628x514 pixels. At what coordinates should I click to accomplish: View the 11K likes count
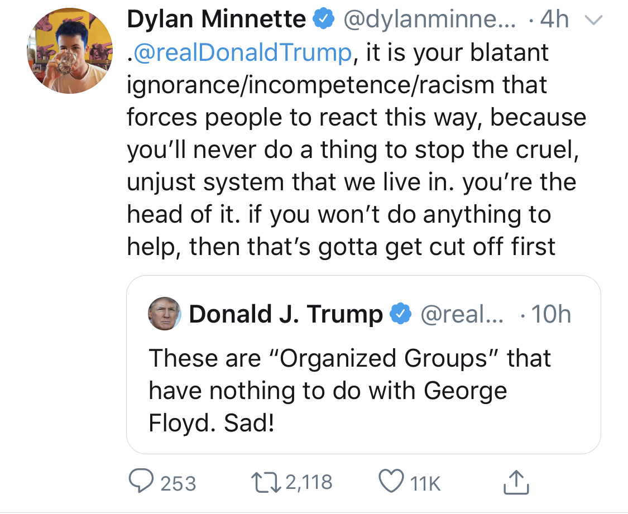(425, 483)
